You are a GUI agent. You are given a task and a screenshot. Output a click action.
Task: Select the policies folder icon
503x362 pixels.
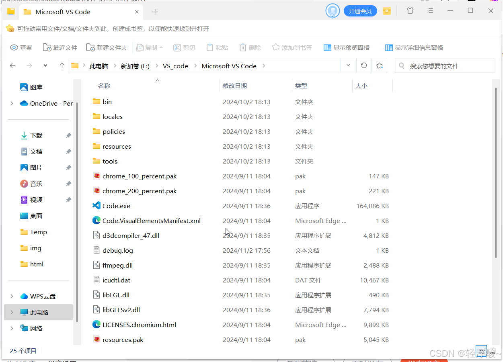[96, 131]
